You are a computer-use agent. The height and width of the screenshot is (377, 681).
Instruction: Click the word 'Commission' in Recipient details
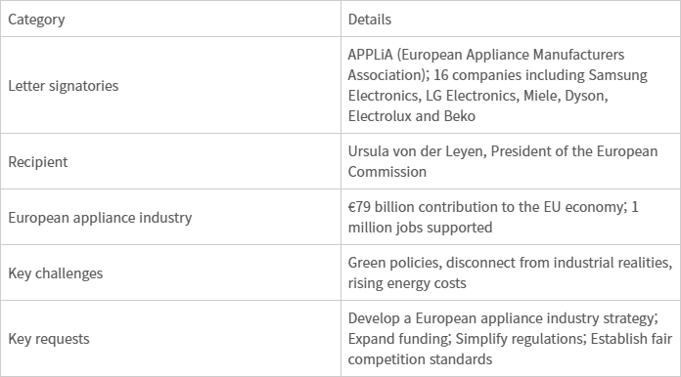point(386,172)
